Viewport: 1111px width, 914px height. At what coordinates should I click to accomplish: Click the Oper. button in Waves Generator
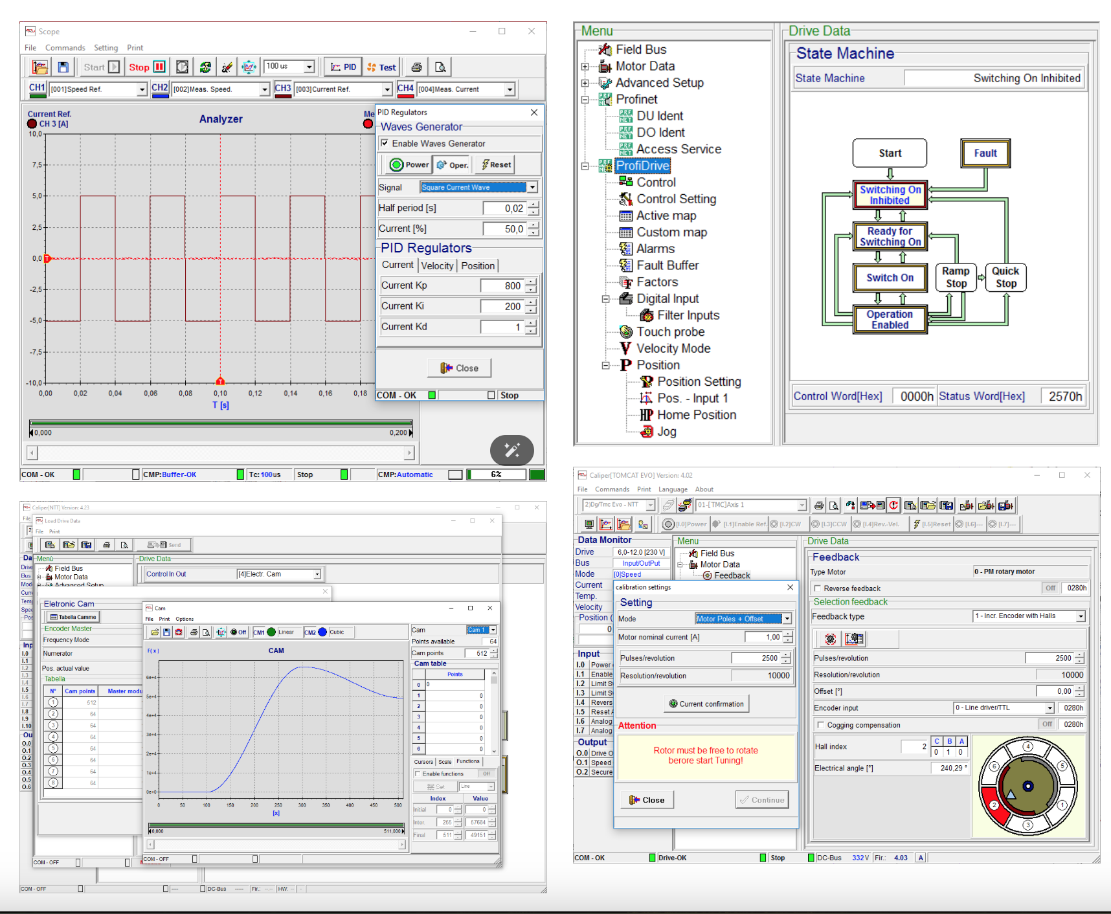[453, 164]
